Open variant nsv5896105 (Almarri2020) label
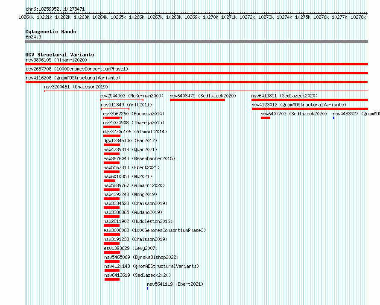Image resolution: width=380 pixels, height=305 pixels. click(56, 60)
